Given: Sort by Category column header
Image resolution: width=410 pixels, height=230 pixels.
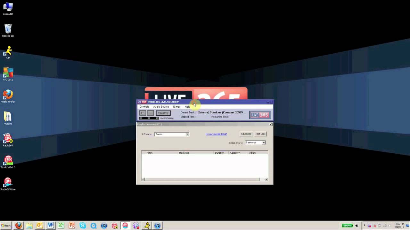Looking at the screenshot, I should [238, 153].
